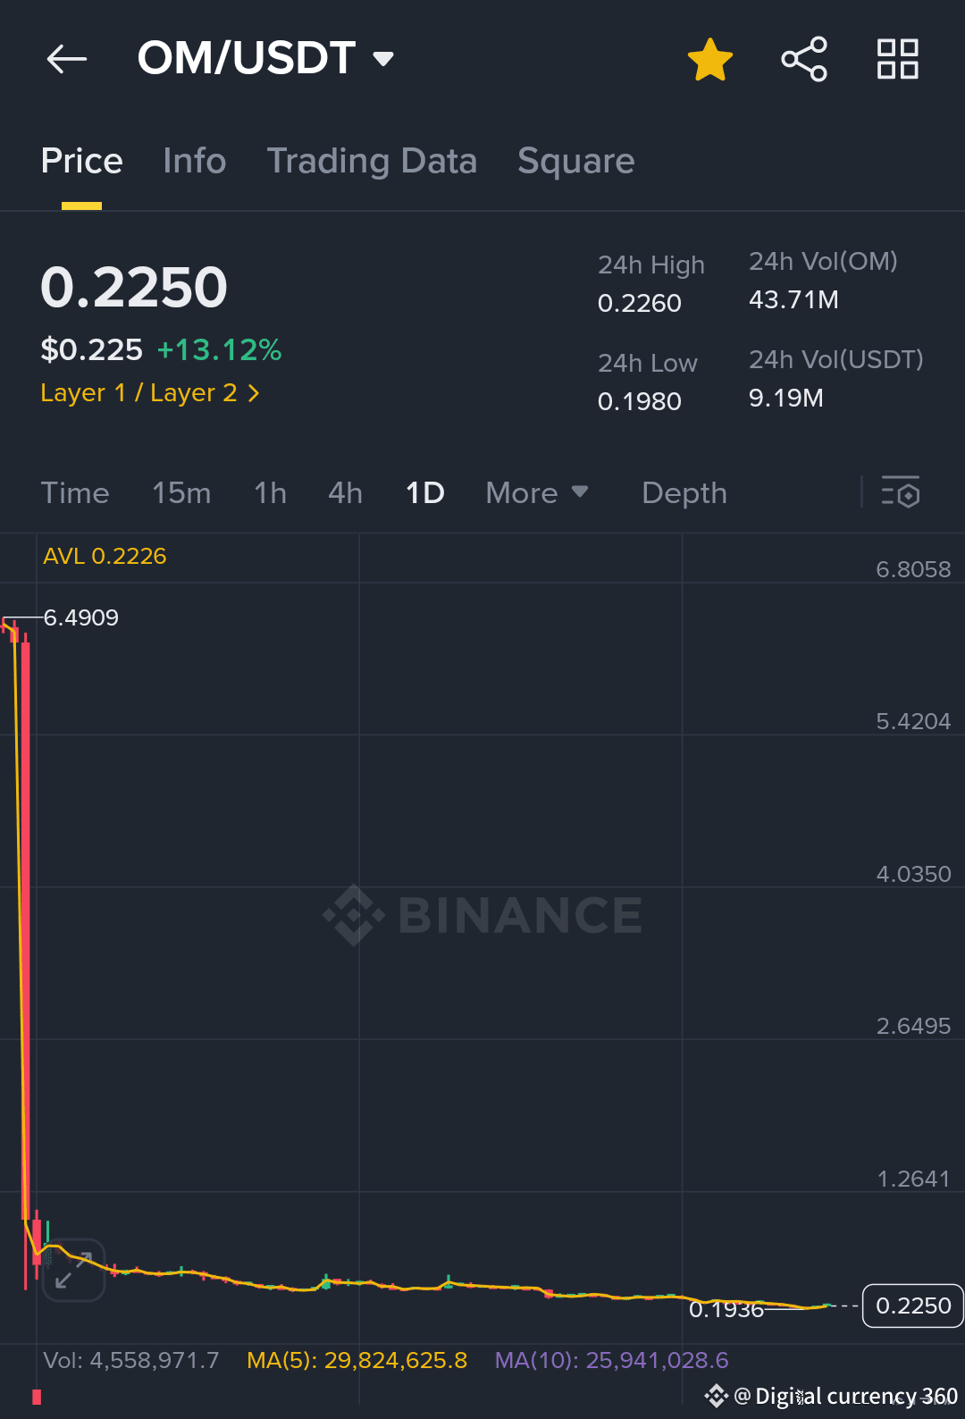Open Layer 1 / Layer 2 category link
The width and height of the screenshot is (965, 1419).
(150, 393)
